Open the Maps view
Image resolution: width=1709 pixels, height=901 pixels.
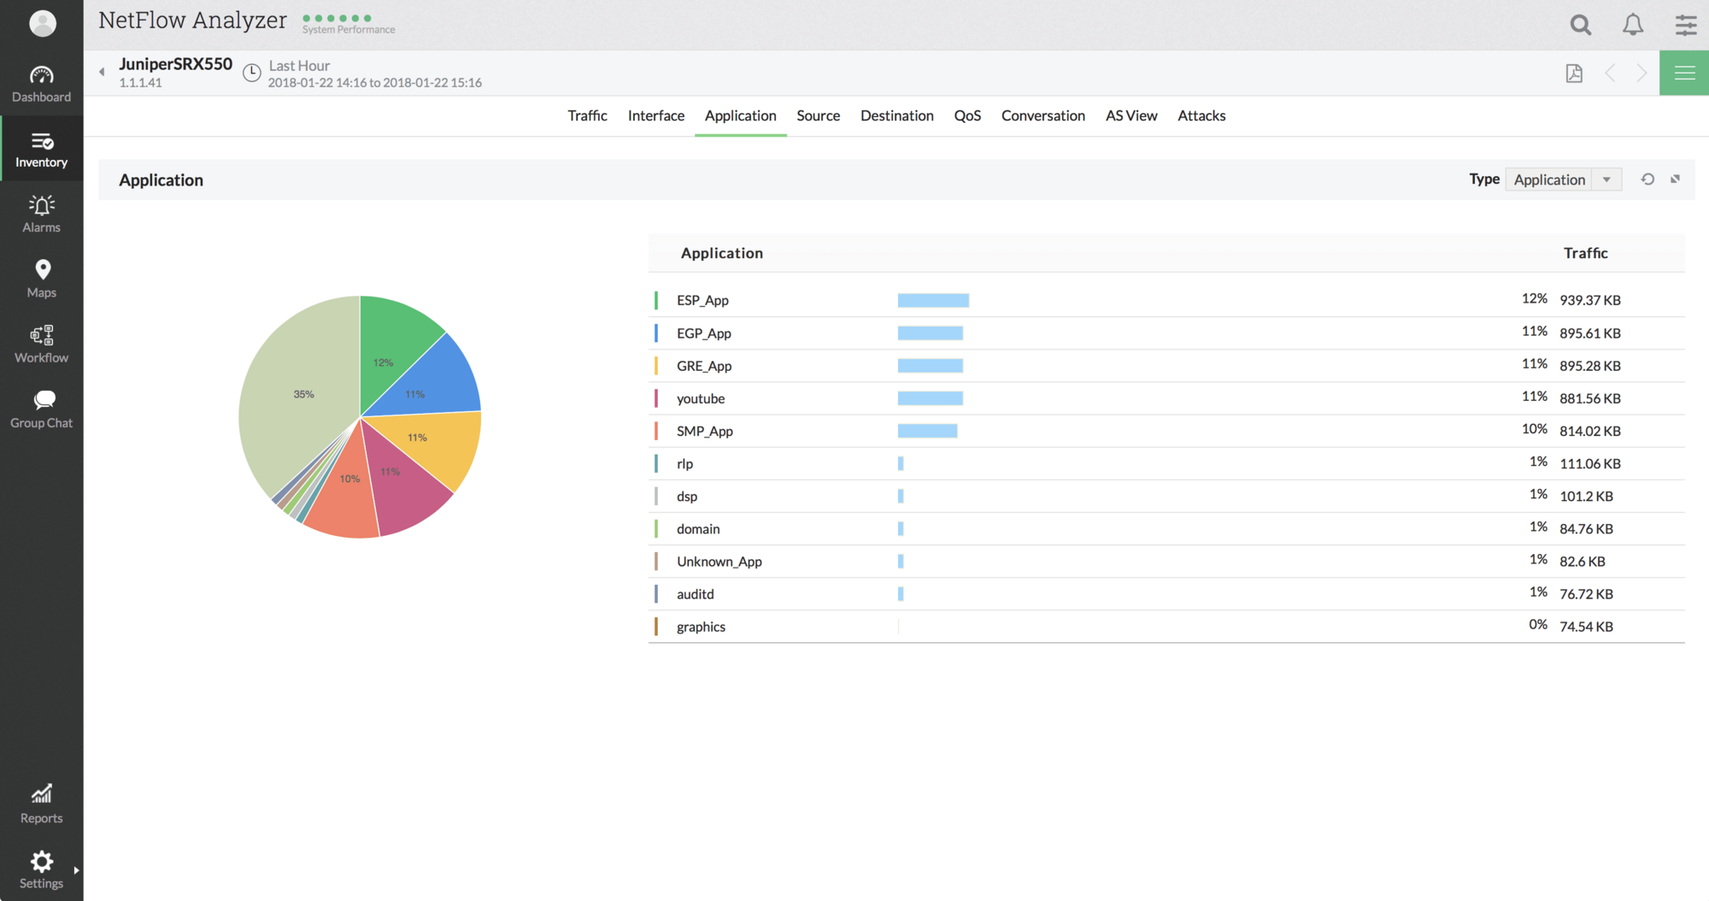click(x=41, y=278)
